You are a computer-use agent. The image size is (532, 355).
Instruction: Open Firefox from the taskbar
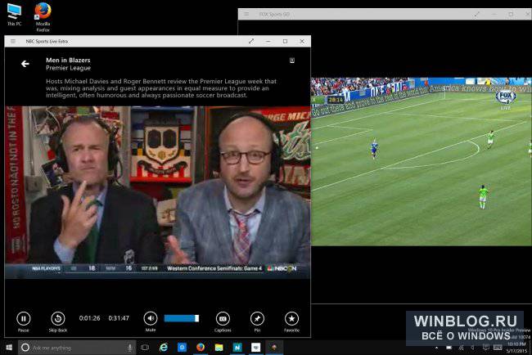[x=201, y=348]
